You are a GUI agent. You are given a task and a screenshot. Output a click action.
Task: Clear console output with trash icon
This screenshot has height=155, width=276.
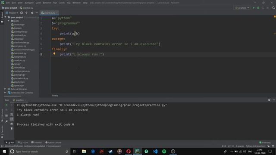click(x=12, y=128)
